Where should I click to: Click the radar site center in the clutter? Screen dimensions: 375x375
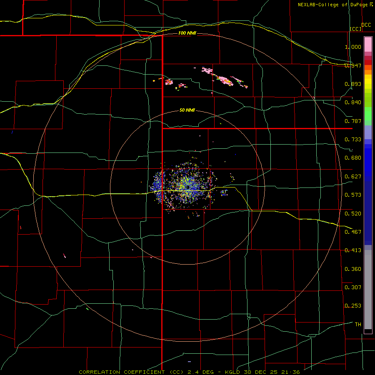click(187, 187)
